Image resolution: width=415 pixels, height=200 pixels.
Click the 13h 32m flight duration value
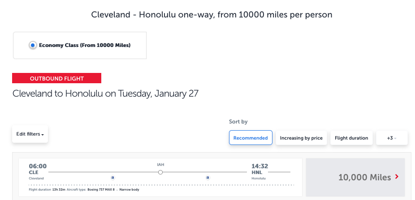point(59,190)
